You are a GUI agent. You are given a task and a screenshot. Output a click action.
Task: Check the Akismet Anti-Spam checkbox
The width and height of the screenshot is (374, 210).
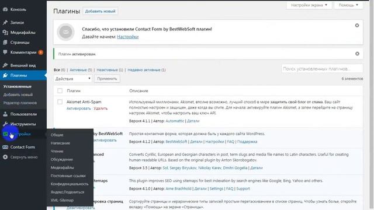coord(60,102)
